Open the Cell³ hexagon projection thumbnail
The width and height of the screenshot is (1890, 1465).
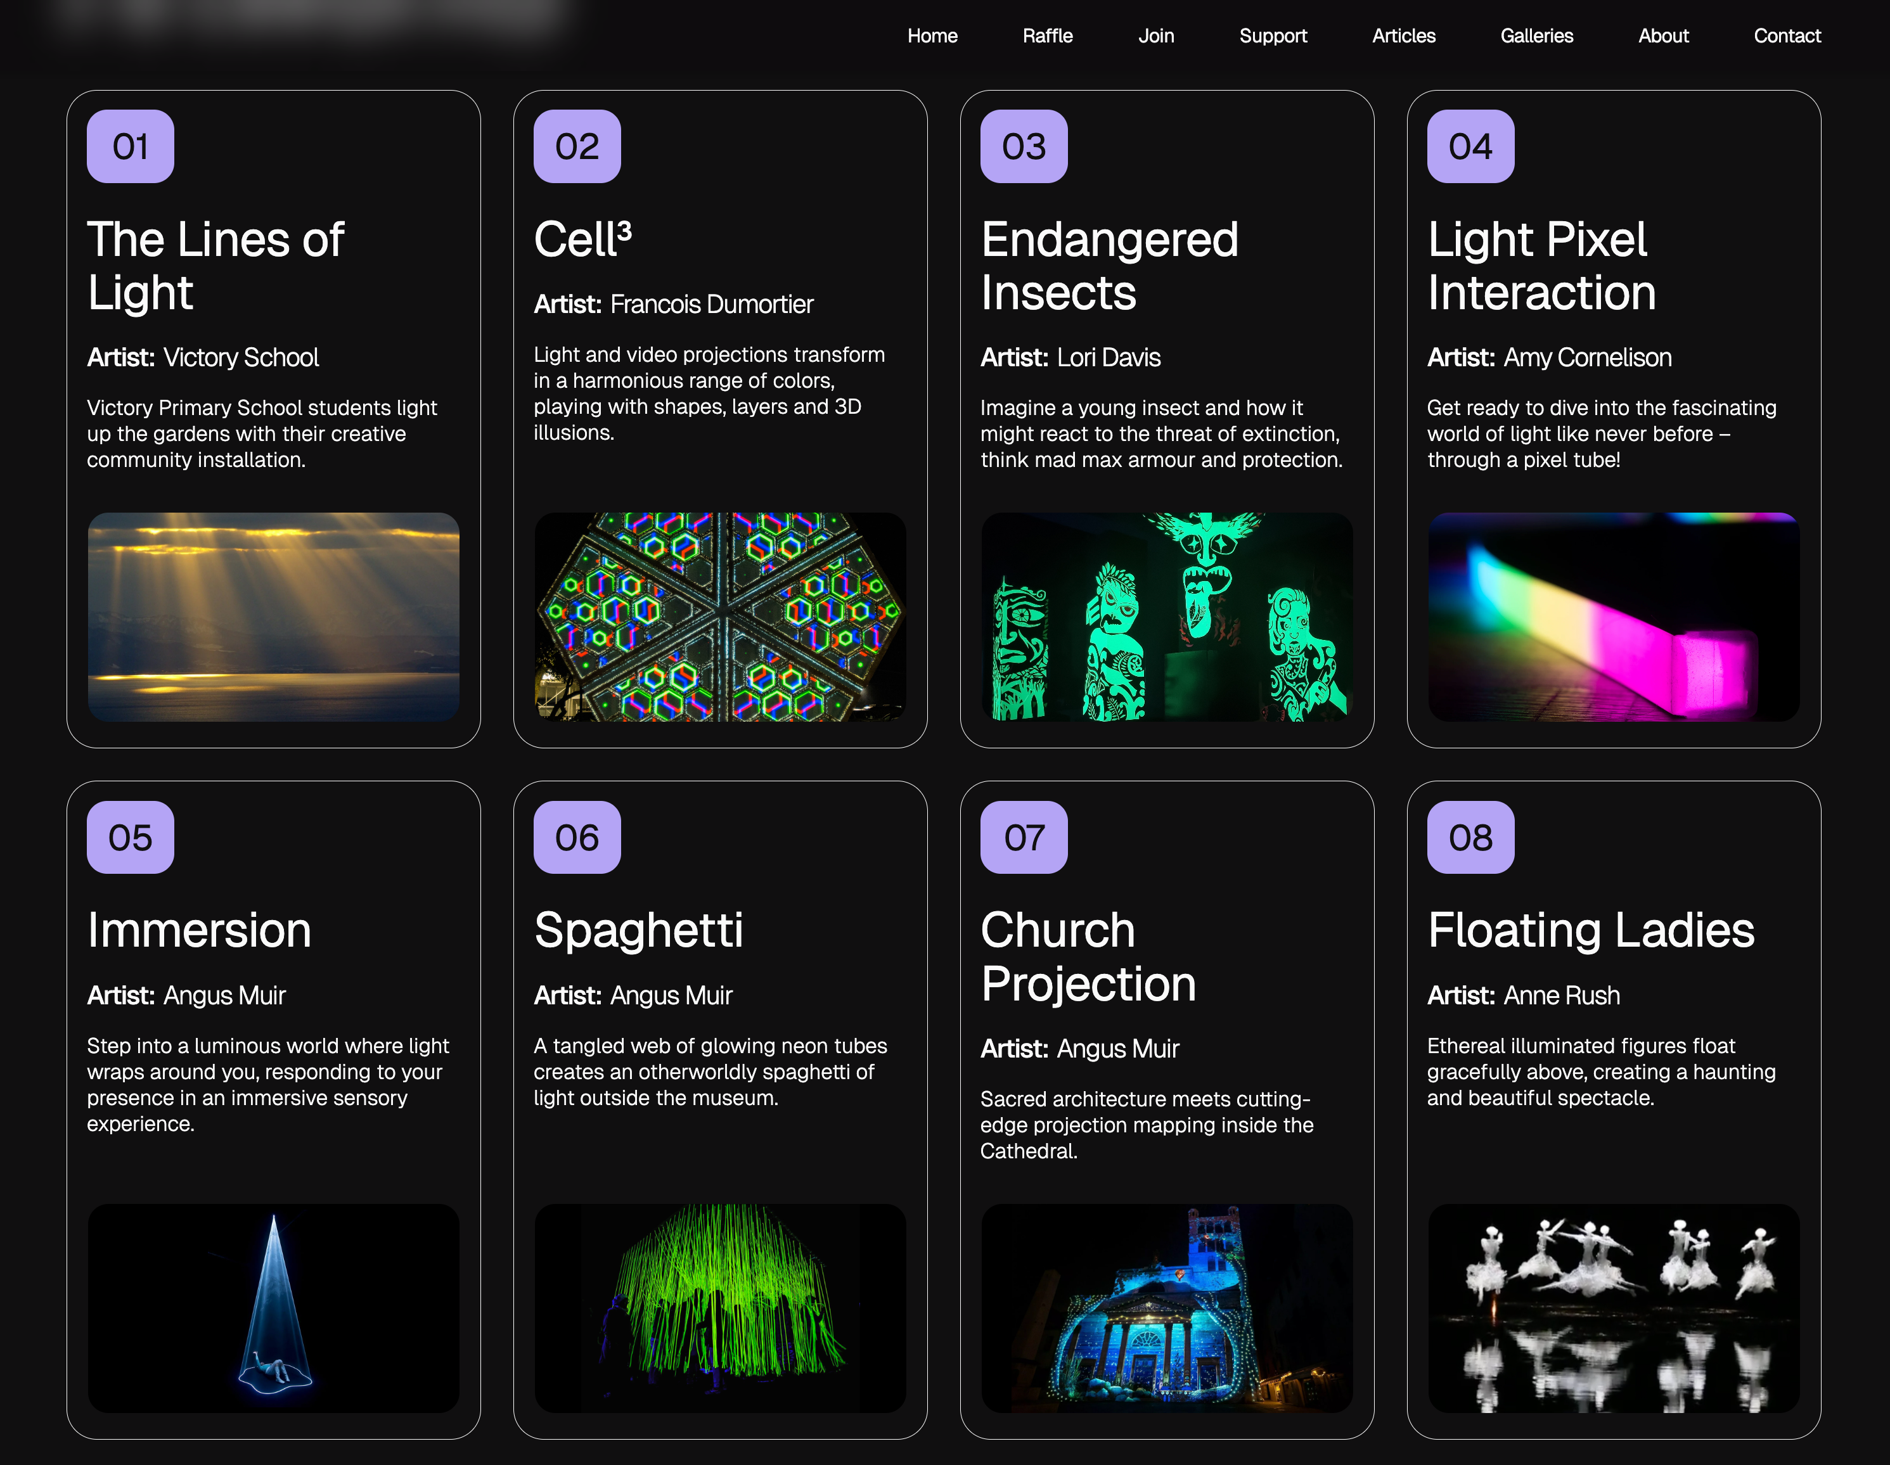click(720, 616)
